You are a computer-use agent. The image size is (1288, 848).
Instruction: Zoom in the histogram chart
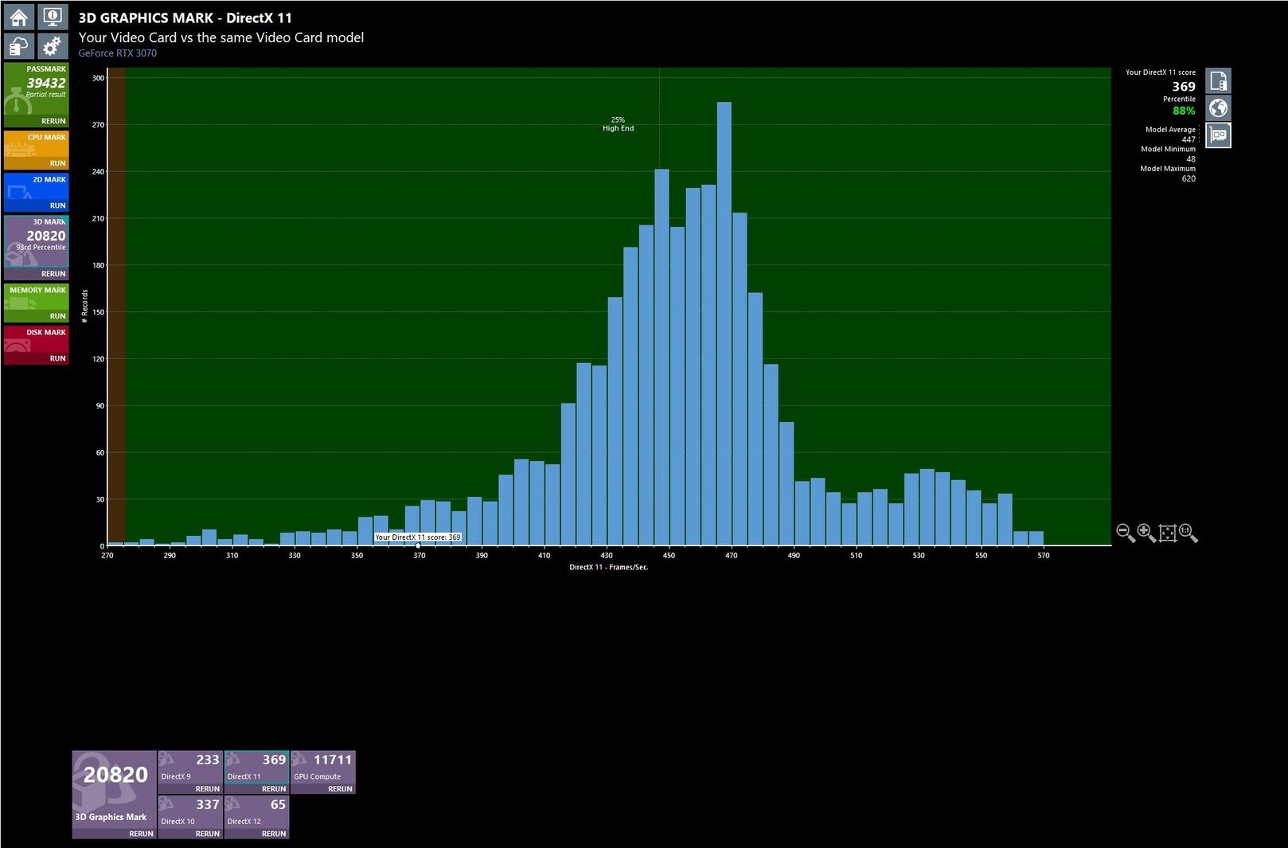(x=1146, y=533)
